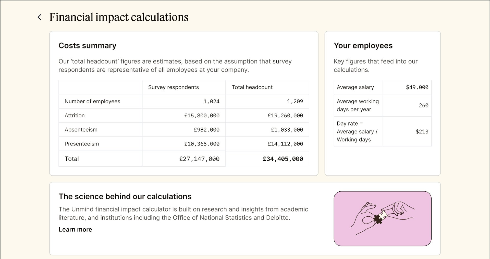Click the bold total £34,405,000 value
490x259 pixels.
[x=283, y=159]
